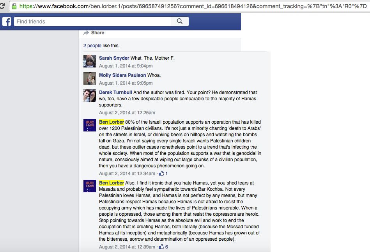Click the August 2, 2014 12:25am timestamp
The width and height of the screenshot is (370, 252).
[x=127, y=113]
